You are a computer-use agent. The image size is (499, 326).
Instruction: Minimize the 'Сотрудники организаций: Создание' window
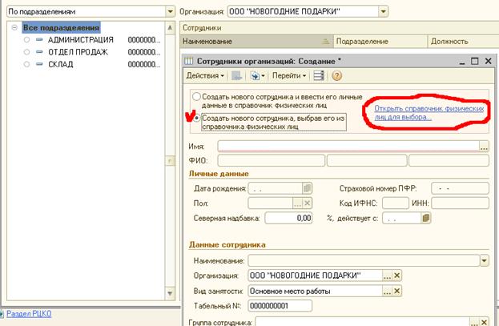(462, 62)
